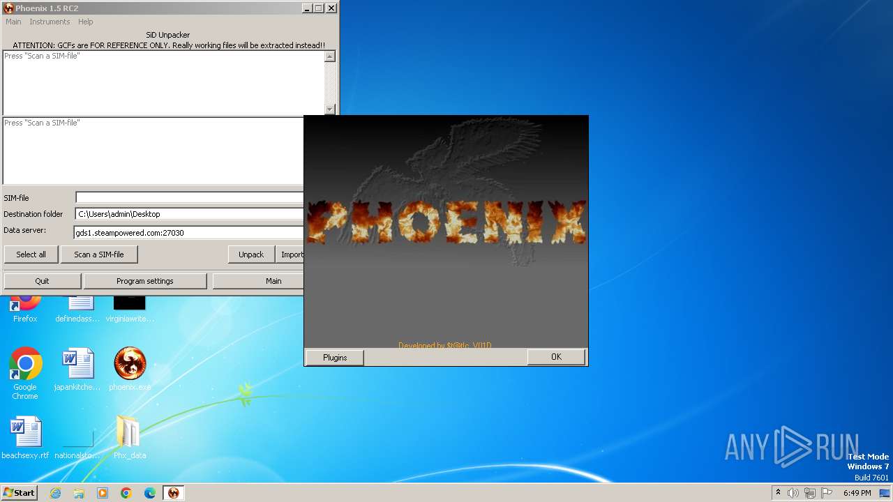Open Microsoft Edge from the taskbar
The width and height of the screenshot is (893, 502).
coord(150,493)
